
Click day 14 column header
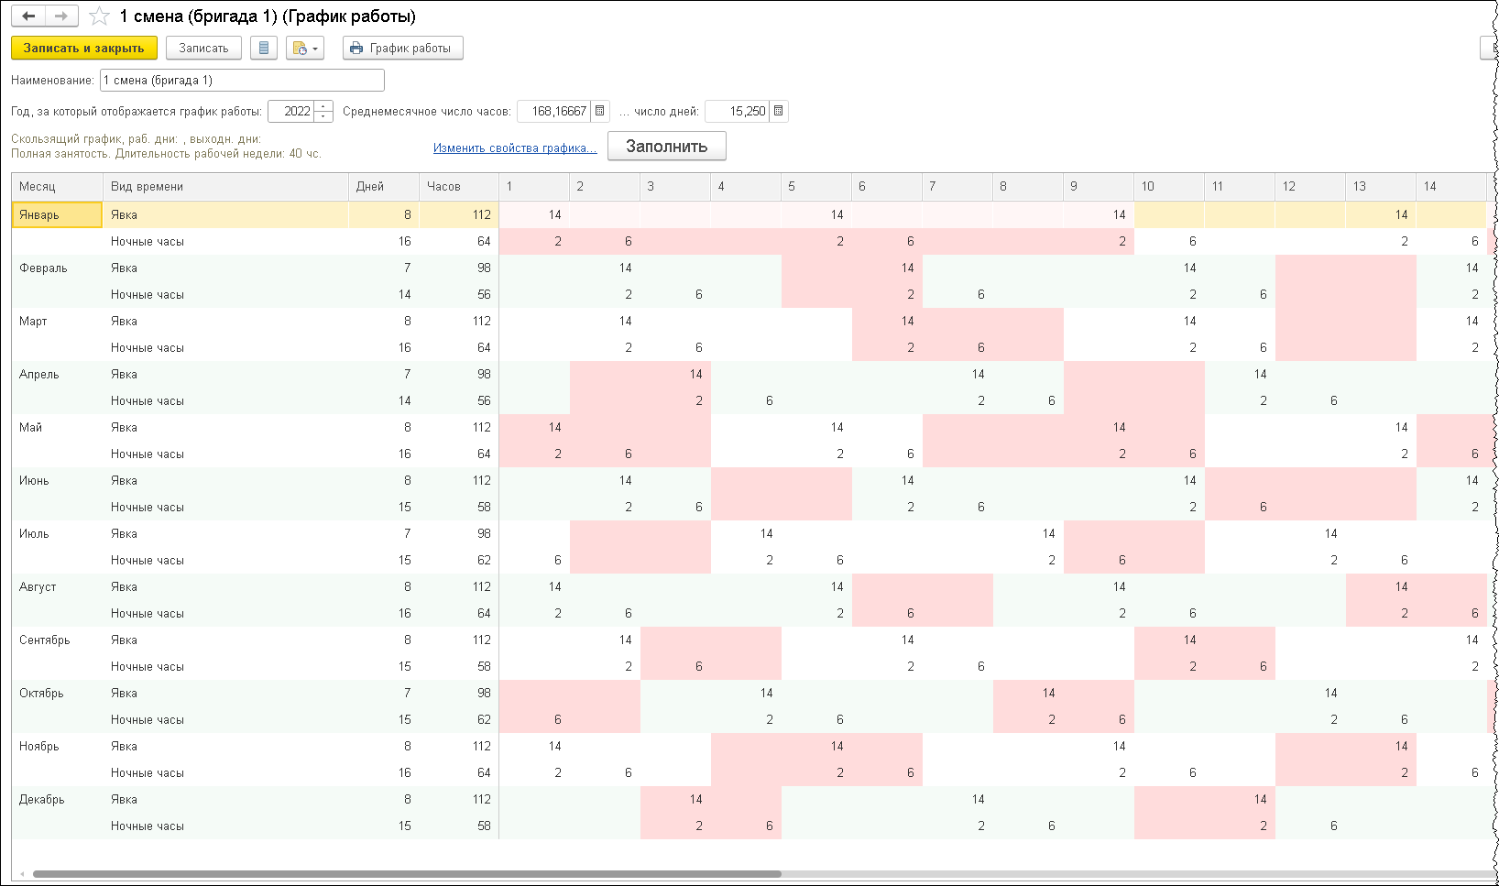tap(1451, 186)
